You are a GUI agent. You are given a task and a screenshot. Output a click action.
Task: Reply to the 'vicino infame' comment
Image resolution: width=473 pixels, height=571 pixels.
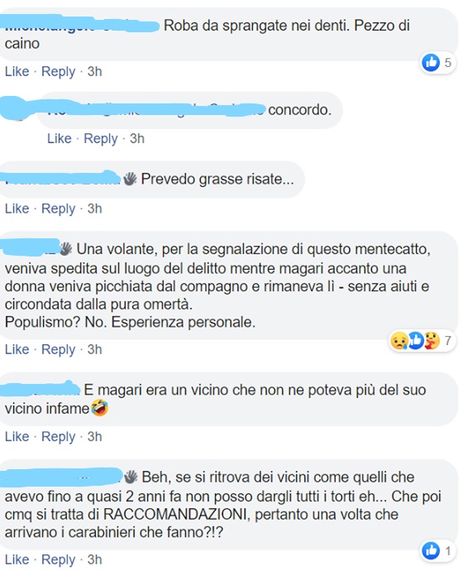click(x=58, y=437)
